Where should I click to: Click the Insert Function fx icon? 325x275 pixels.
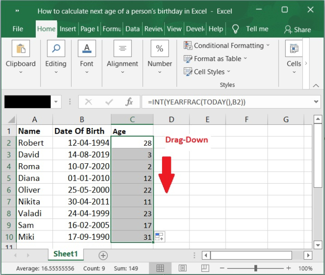[x=129, y=102]
